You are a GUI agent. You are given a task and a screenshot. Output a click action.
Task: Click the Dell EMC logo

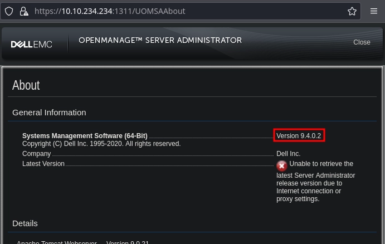(31, 44)
